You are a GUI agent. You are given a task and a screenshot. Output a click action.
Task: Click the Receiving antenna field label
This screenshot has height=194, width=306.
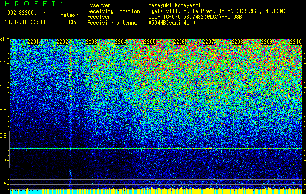pos(112,23)
